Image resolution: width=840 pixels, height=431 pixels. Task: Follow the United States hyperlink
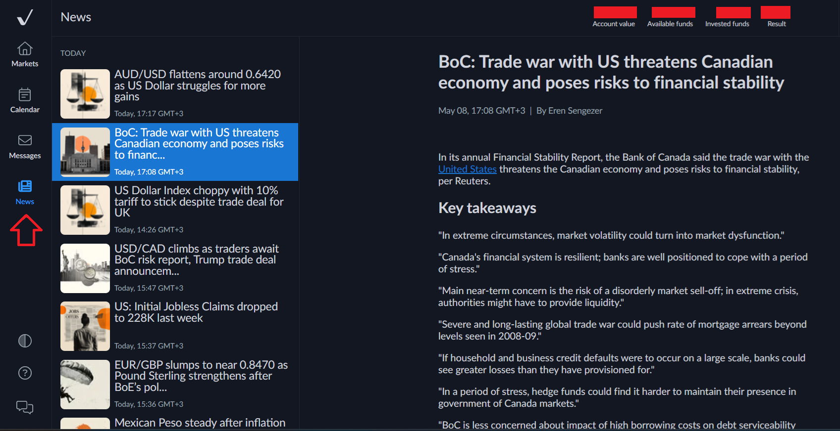467,169
